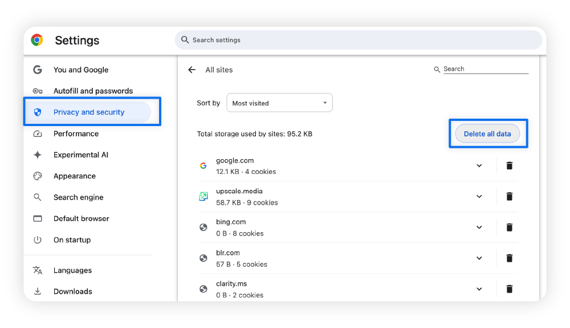The image size is (570, 328).
Task: Delete clarity.ms data with trash icon
Action: click(x=509, y=289)
